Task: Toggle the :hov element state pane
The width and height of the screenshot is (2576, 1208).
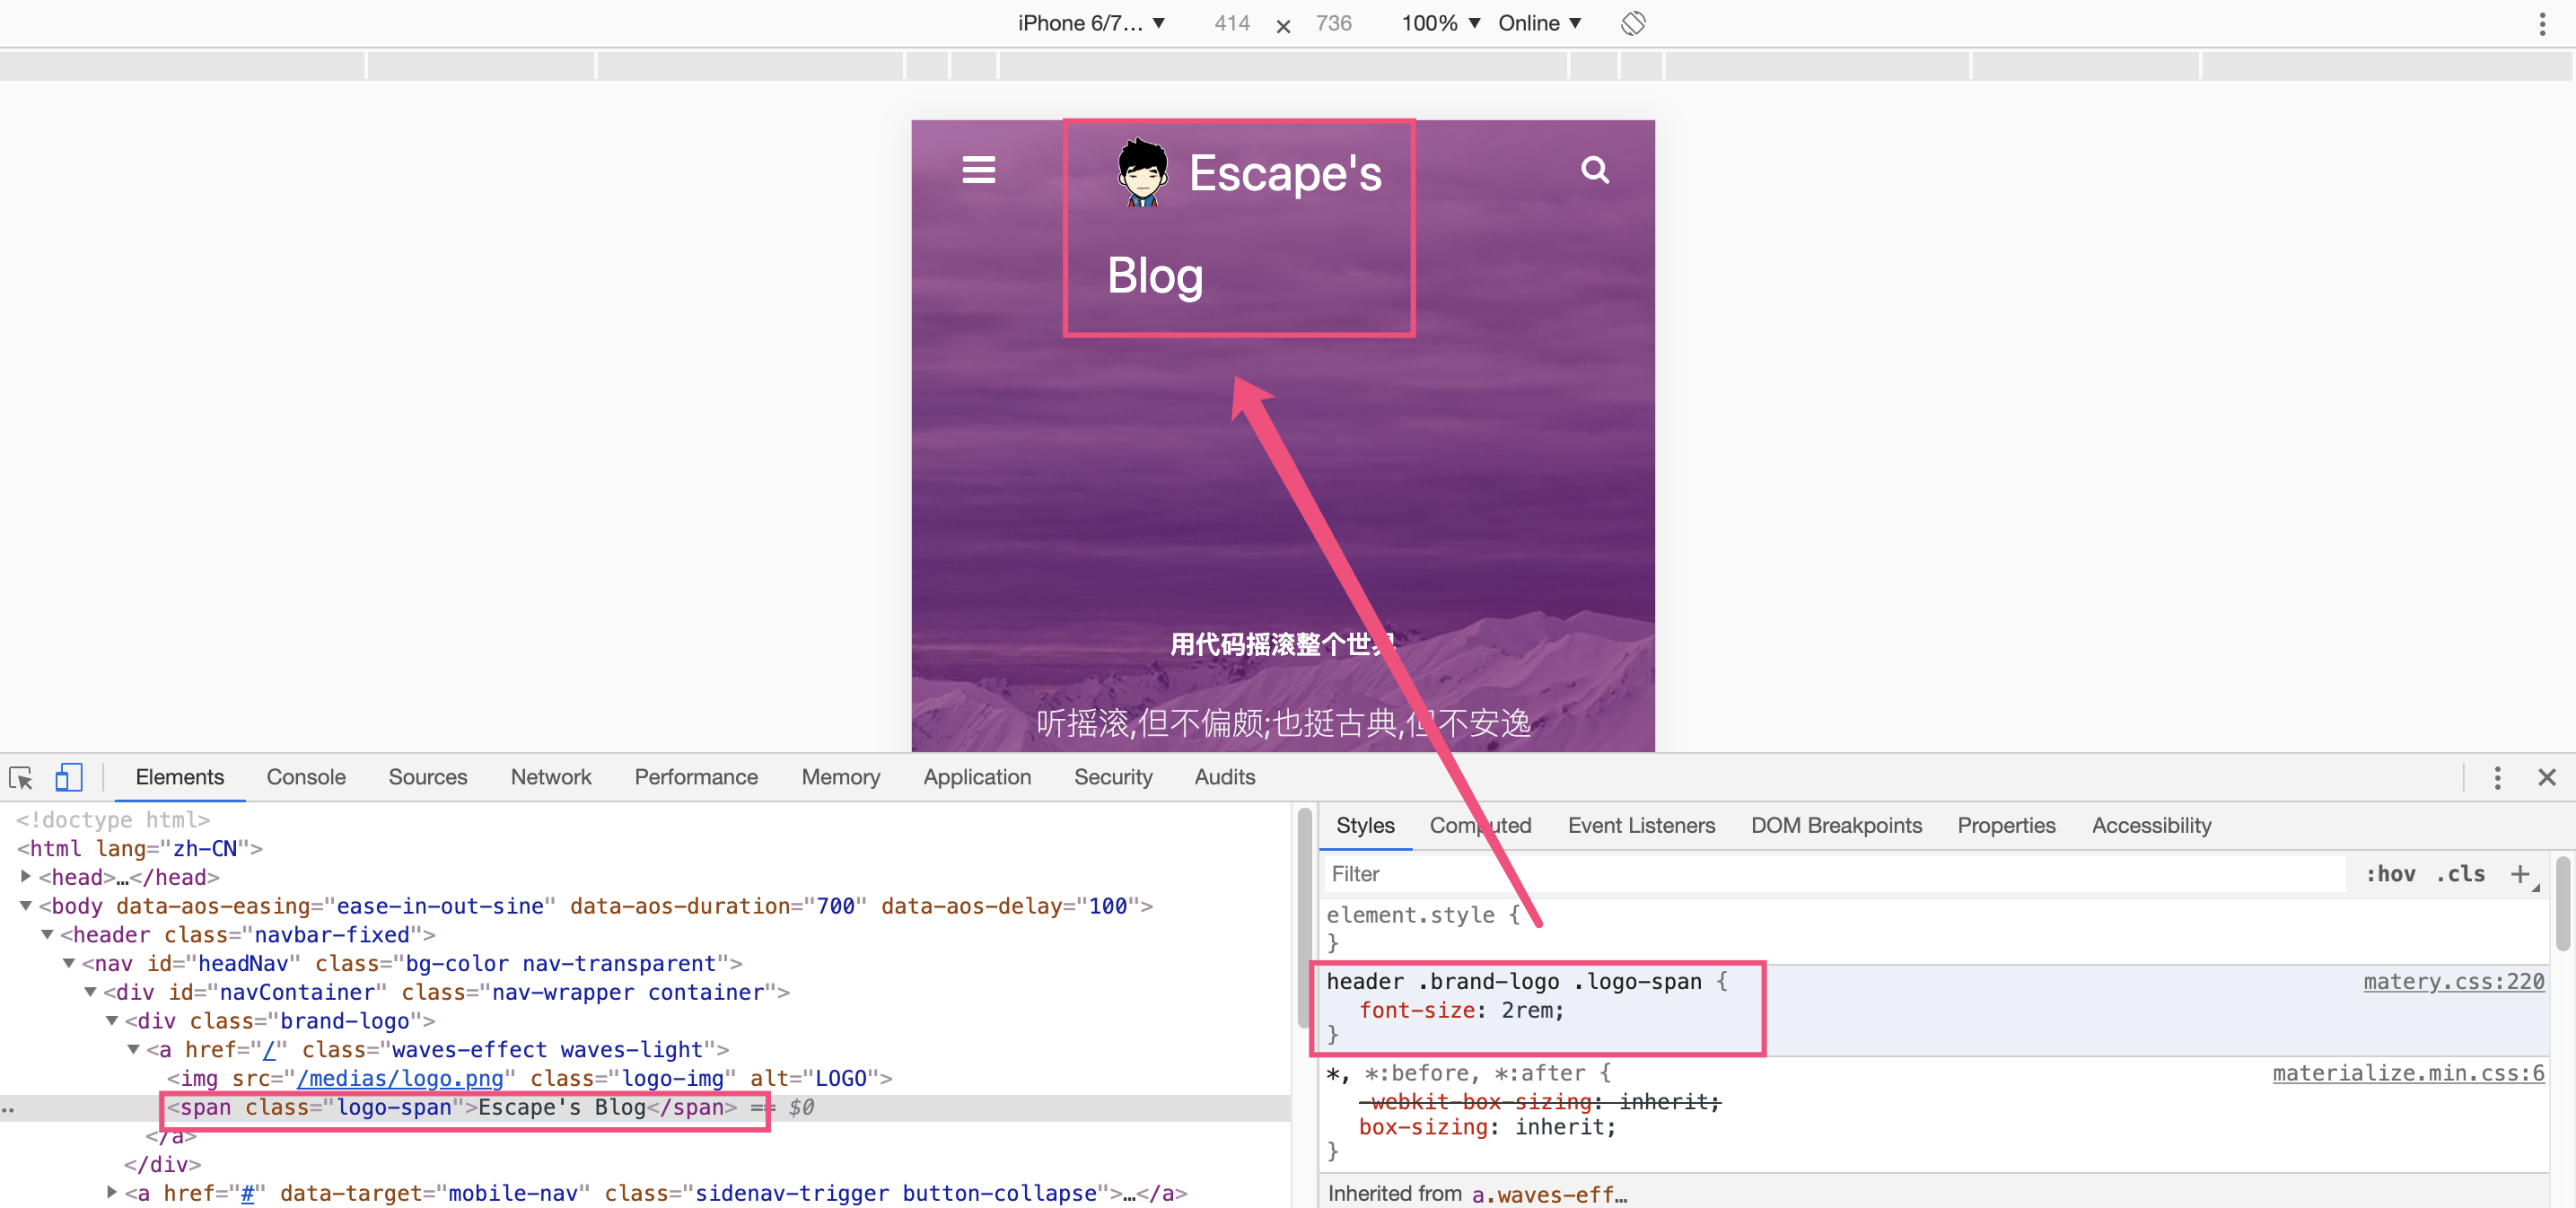Action: click(x=2392, y=873)
